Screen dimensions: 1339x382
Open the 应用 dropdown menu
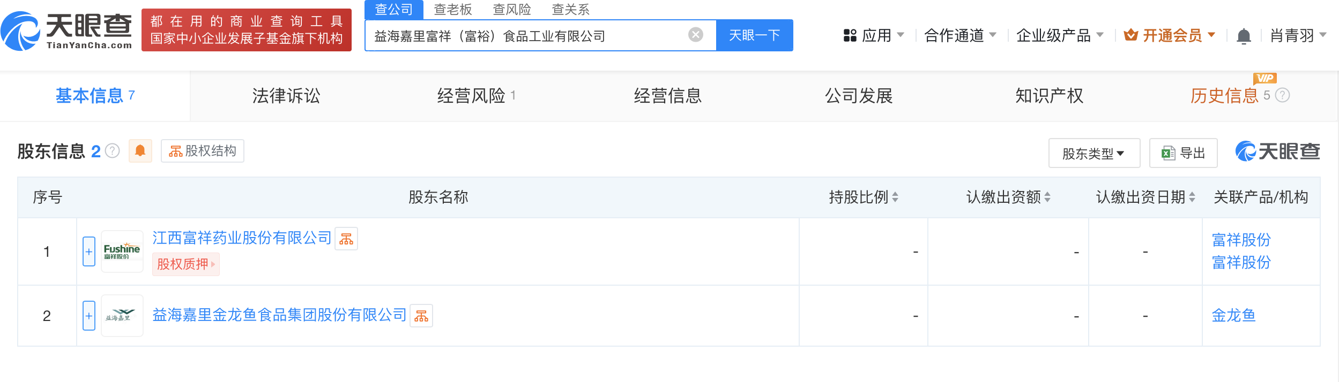tap(874, 36)
